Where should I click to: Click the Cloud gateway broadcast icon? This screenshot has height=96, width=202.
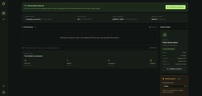tap(109, 61)
